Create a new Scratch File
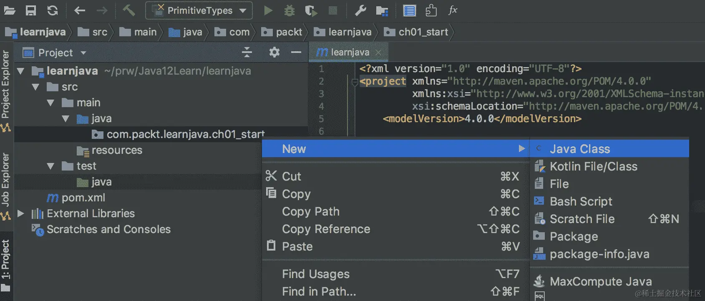Screen dimensions: 705x301 (x=609, y=219)
